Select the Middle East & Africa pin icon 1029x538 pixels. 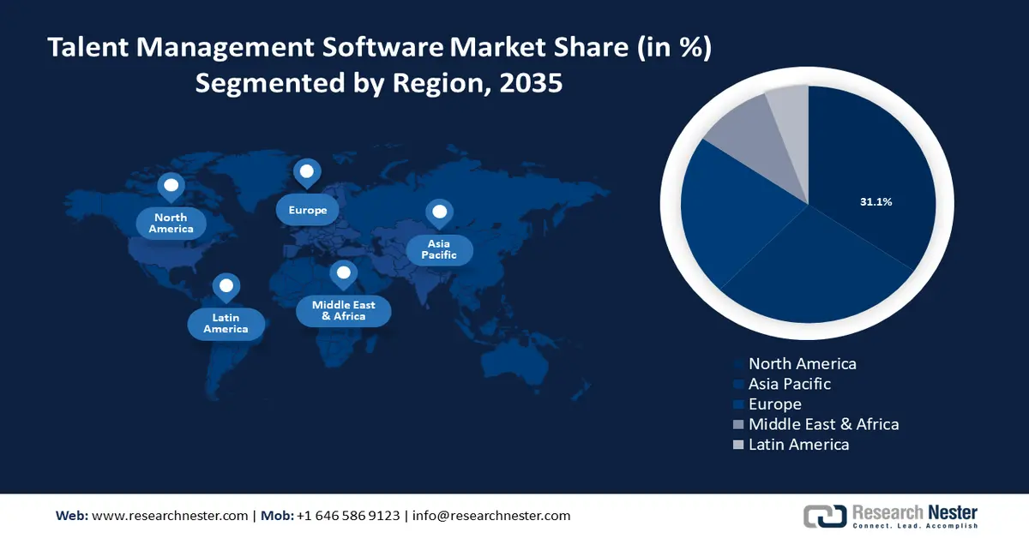344,274
